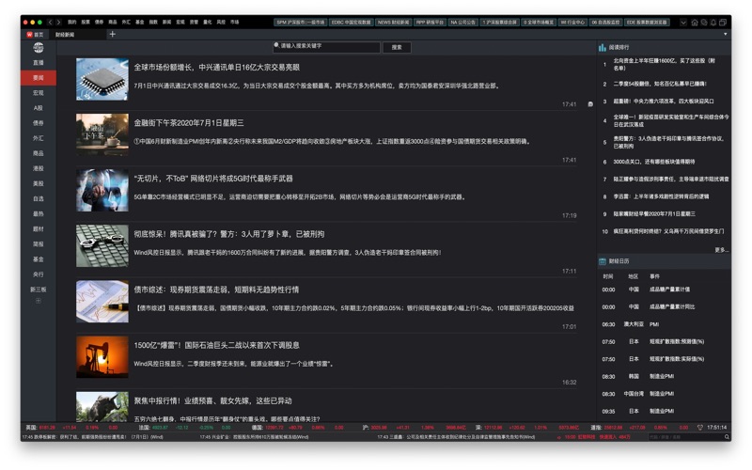Image resolution: width=752 pixels, height=470 pixels.
Task: Click the notification bell icon
Action: point(713,22)
